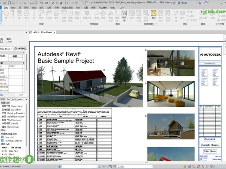
Task: Click the Save icon in quick access toolbar
Action: point(9,3)
